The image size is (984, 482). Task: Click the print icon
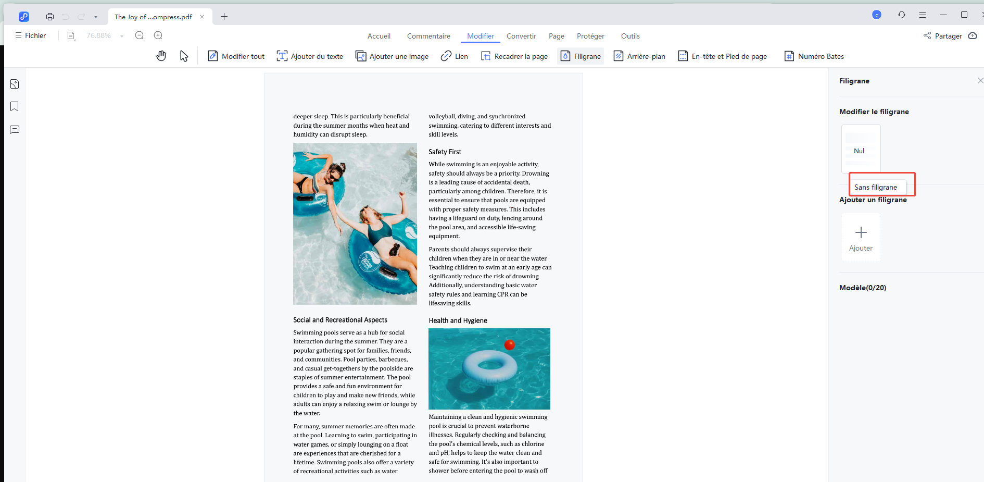[50, 17]
